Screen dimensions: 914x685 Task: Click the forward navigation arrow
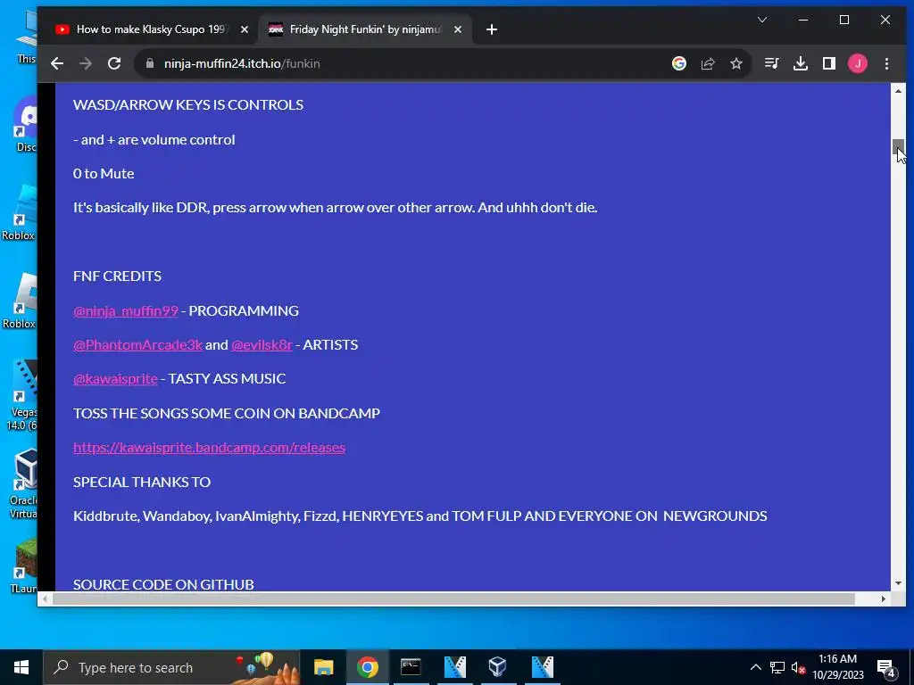pos(86,63)
